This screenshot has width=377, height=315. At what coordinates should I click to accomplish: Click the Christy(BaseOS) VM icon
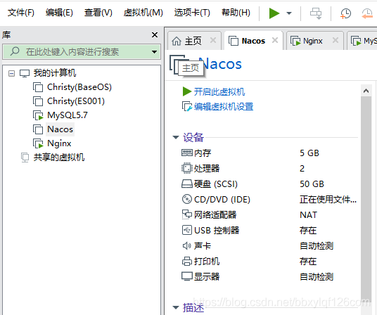click(38, 87)
